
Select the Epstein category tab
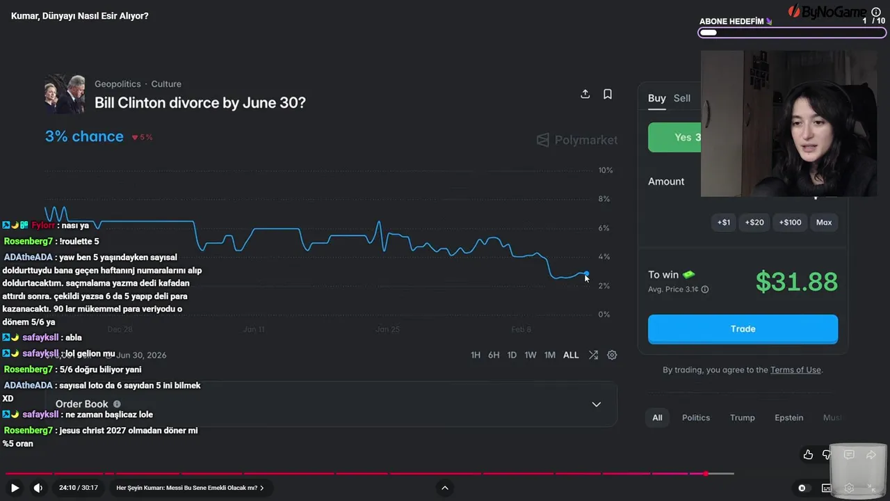(x=789, y=417)
